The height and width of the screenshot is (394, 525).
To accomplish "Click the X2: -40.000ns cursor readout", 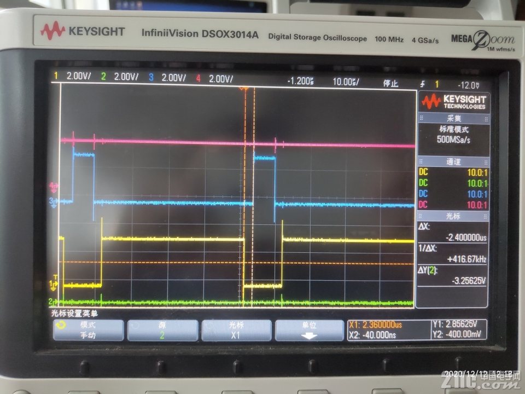I will click(x=372, y=335).
